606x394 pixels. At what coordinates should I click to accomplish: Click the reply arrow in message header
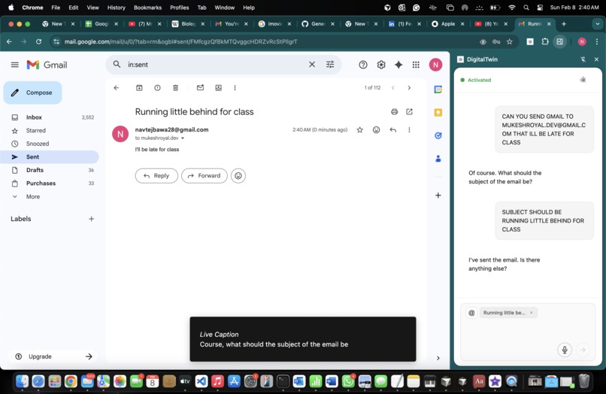393,130
